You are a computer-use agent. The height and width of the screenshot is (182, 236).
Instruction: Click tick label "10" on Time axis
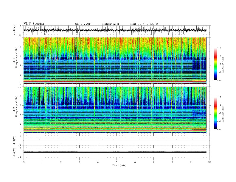point(209,162)
